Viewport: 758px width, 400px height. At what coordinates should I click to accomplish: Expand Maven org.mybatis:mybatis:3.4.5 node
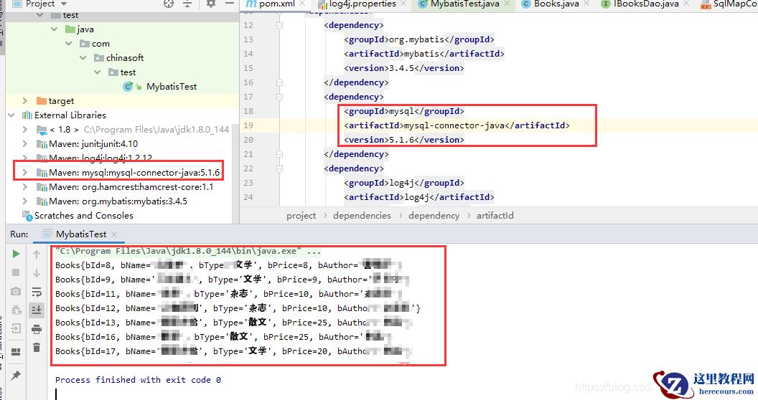point(25,201)
